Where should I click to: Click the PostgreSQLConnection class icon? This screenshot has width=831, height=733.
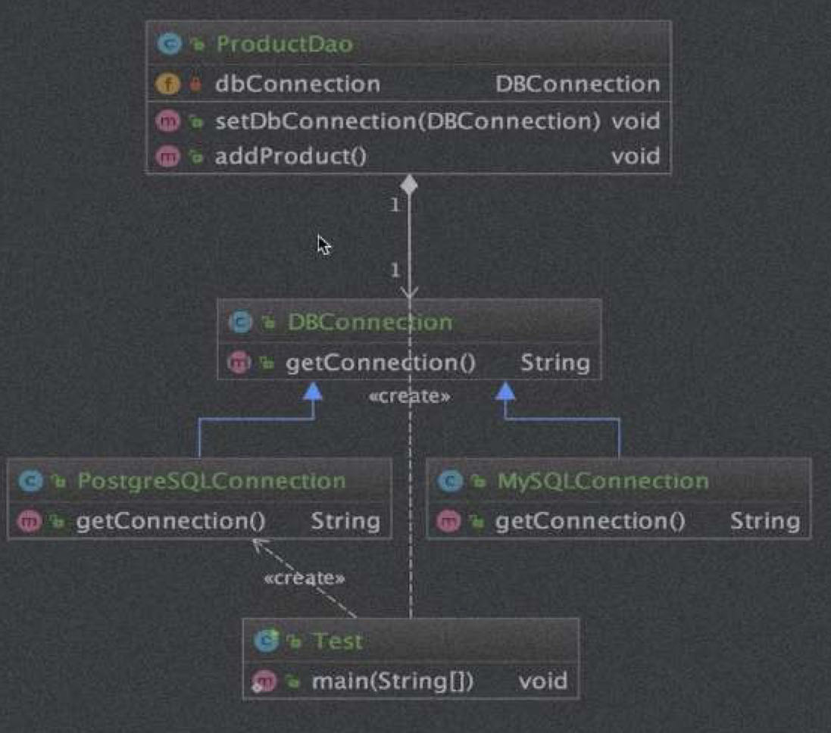point(30,481)
